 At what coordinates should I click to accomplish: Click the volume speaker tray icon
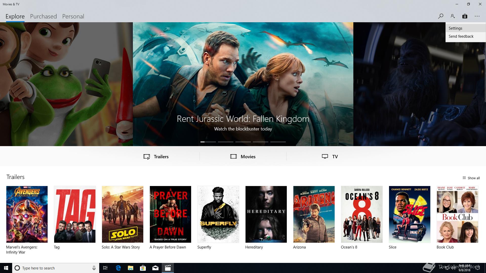[453, 268]
